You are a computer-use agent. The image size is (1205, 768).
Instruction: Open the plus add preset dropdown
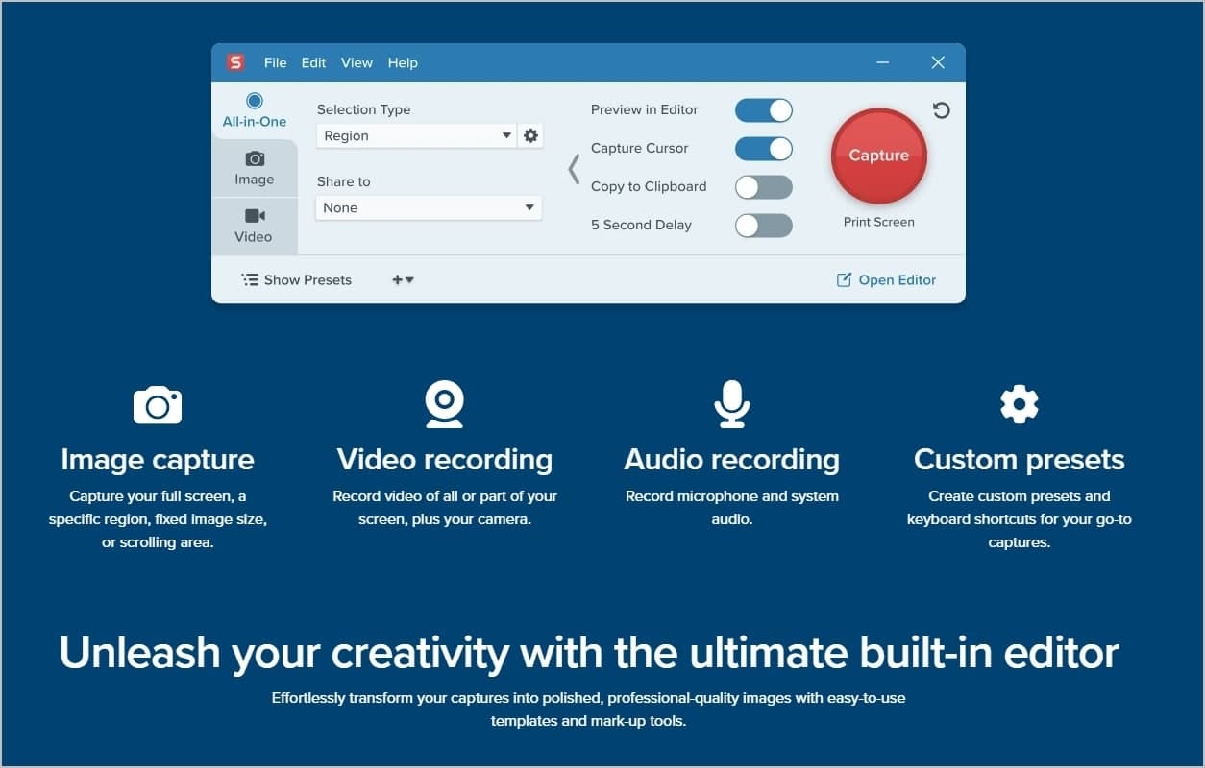[x=403, y=279]
